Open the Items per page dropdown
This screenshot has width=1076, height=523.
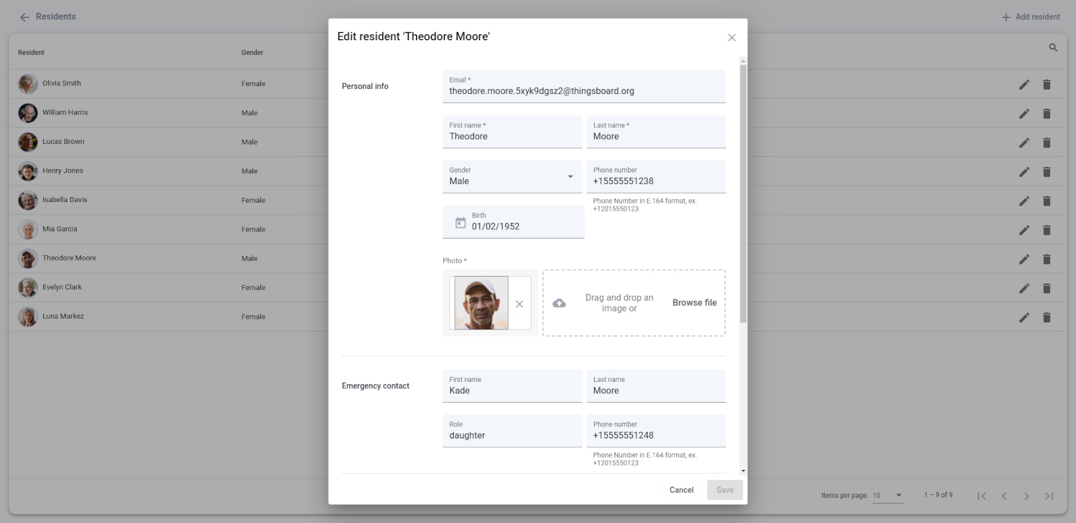point(888,495)
